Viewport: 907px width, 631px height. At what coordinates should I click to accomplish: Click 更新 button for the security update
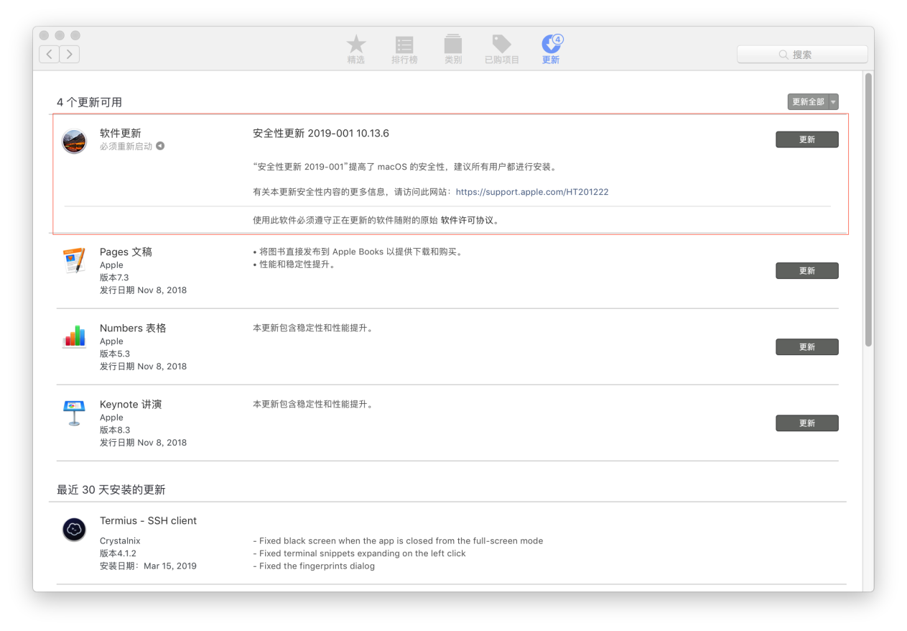click(x=806, y=139)
